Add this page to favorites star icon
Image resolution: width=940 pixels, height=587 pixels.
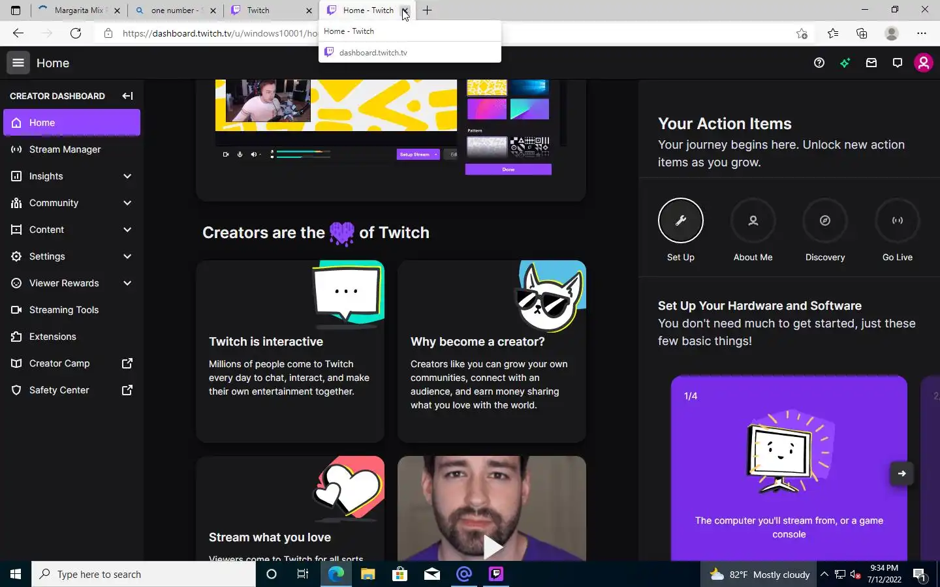click(x=802, y=33)
